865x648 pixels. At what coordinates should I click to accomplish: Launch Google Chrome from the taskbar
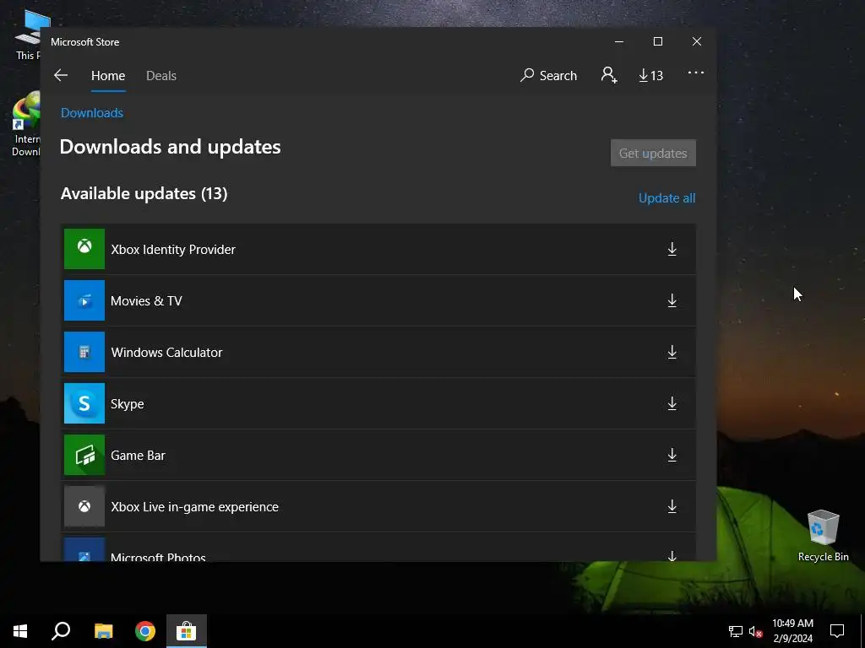(x=145, y=631)
